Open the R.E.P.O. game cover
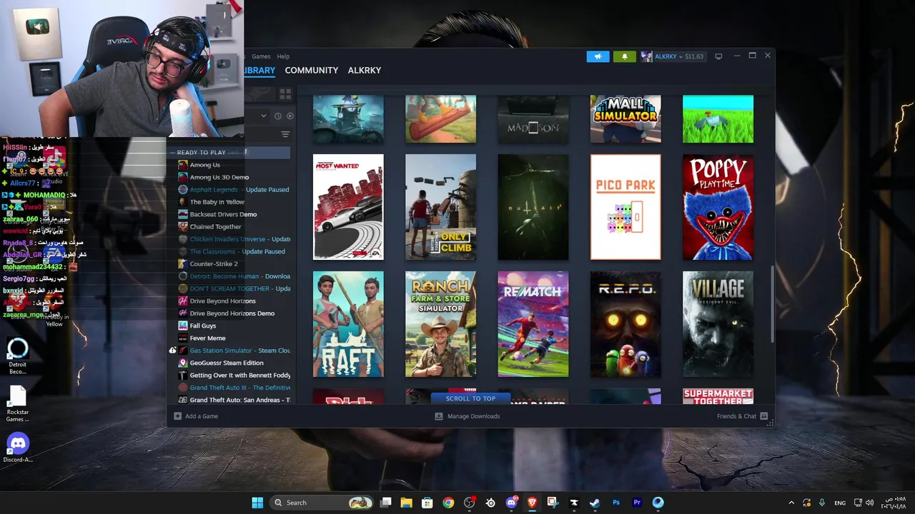915x514 pixels. pos(625,324)
